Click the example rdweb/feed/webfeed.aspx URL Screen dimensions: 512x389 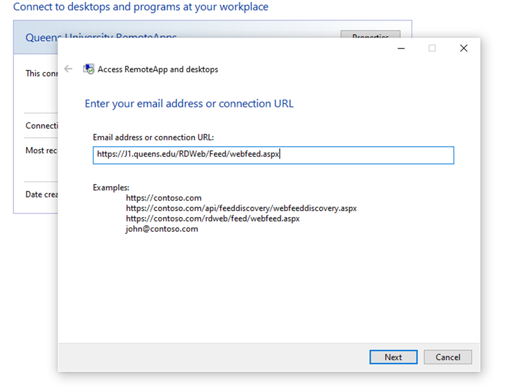[213, 218]
